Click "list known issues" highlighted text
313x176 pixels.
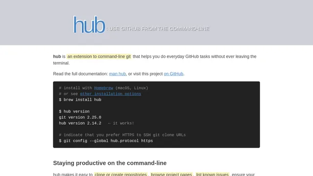212,174
